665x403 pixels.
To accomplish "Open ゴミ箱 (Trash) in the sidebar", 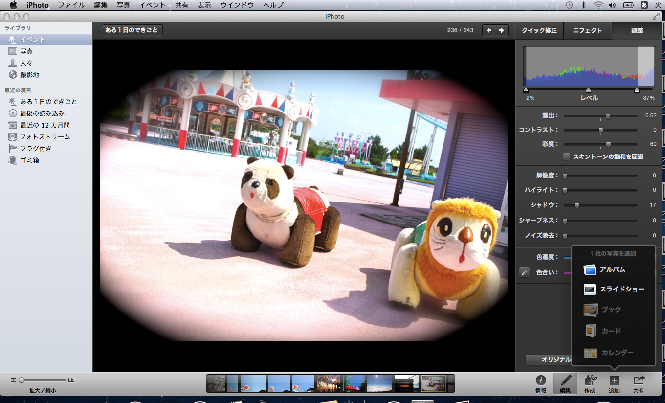I will tap(29, 160).
